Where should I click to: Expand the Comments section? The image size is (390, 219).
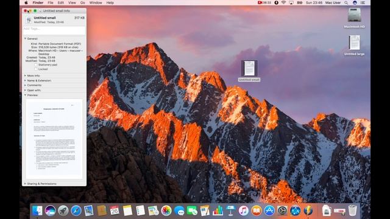click(25, 85)
